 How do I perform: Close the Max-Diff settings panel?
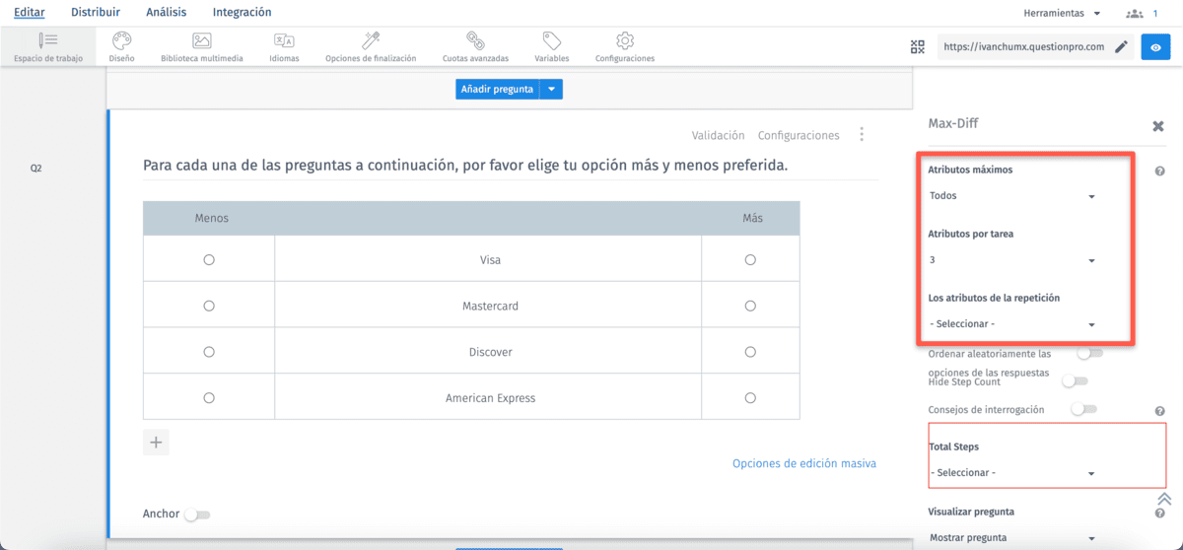point(1158,126)
